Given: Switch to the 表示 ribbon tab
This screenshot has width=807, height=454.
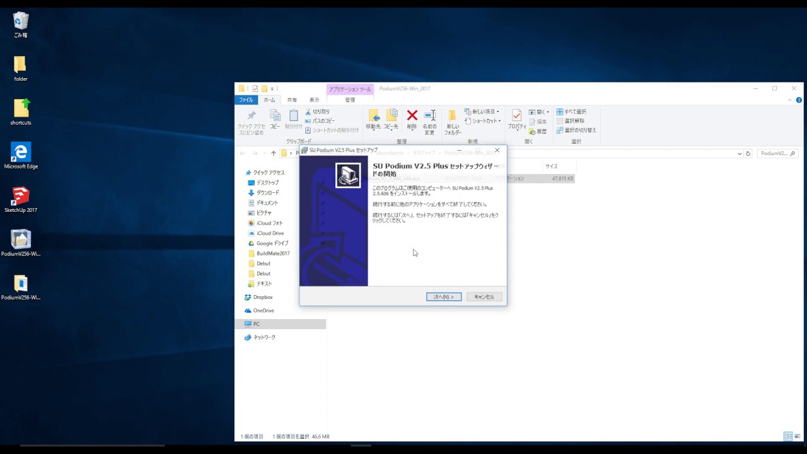Looking at the screenshot, I should [x=314, y=100].
